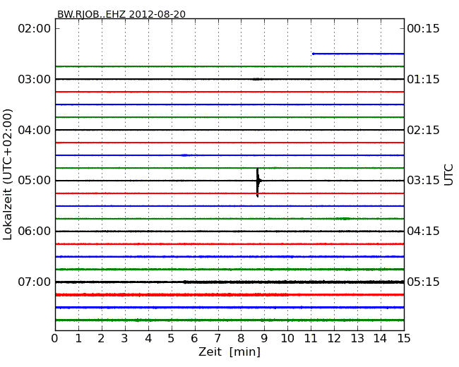This screenshot has width=459, height=367.
Task: Click the thick black 07:00 seismogram trace
Action: point(229,282)
